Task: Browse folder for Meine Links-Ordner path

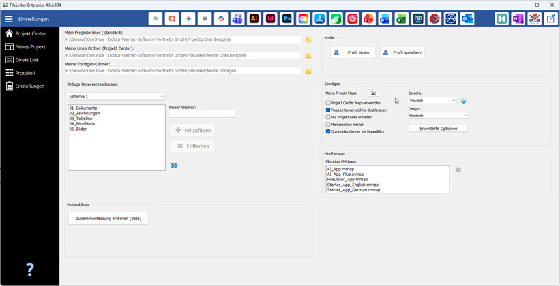Action: tap(308, 56)
